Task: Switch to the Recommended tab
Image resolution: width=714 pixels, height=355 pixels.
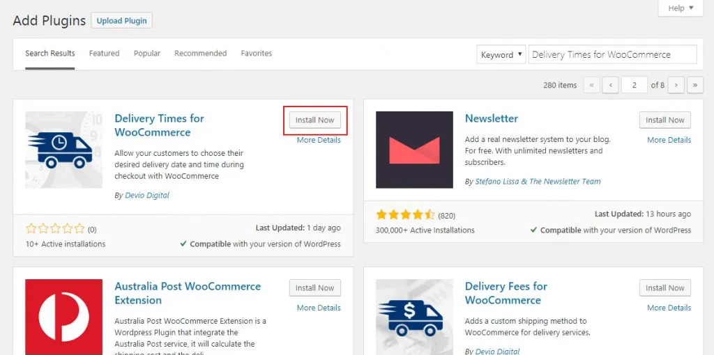Action: pyautogui.click(x=200, y=53)
